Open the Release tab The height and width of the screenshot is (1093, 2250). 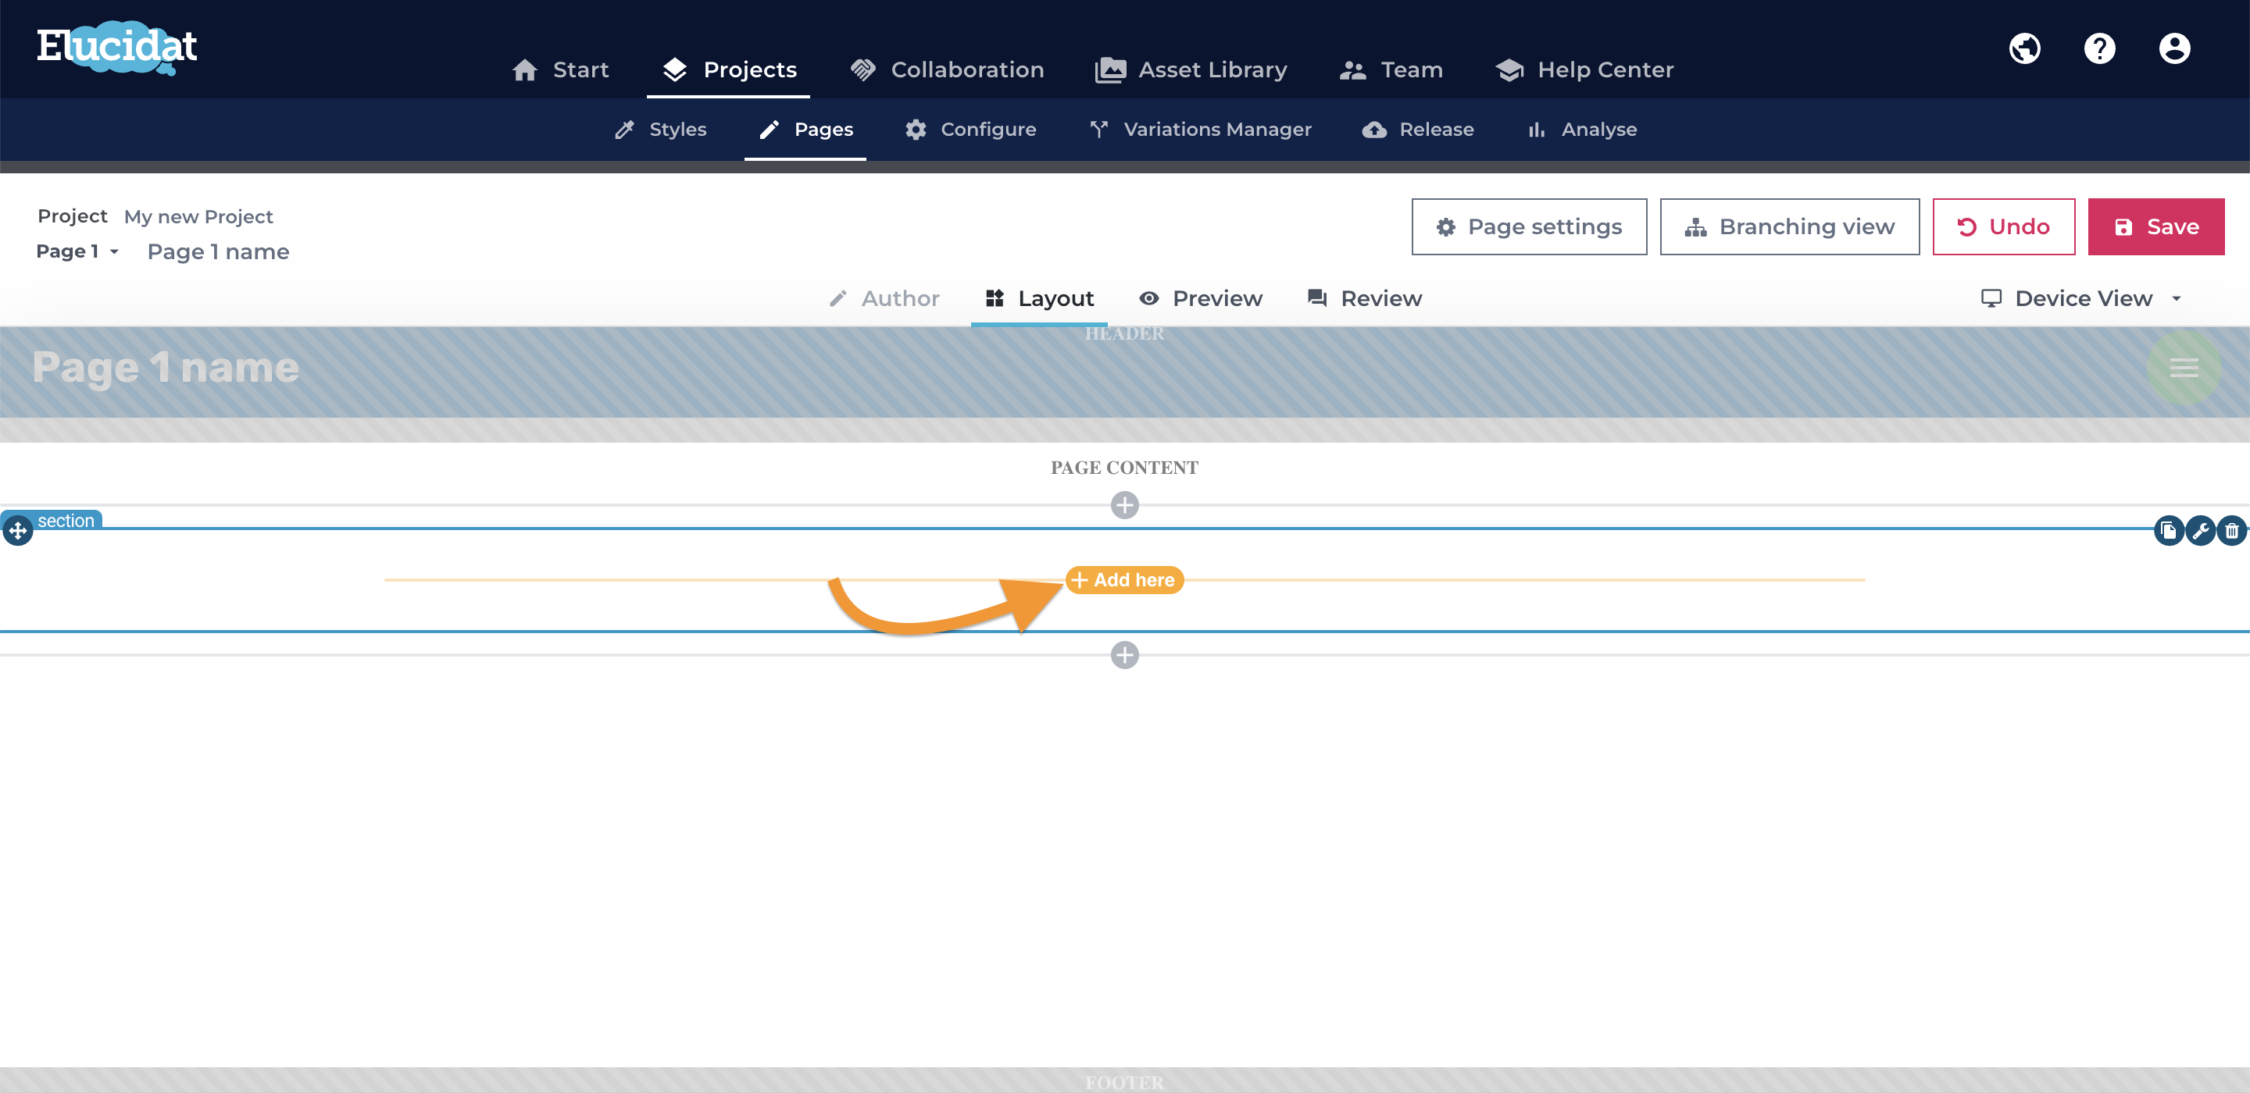pyautogui.click(x=1419, y=129)
